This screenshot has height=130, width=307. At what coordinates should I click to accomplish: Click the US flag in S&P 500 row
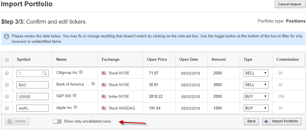(x=104, y=97)
